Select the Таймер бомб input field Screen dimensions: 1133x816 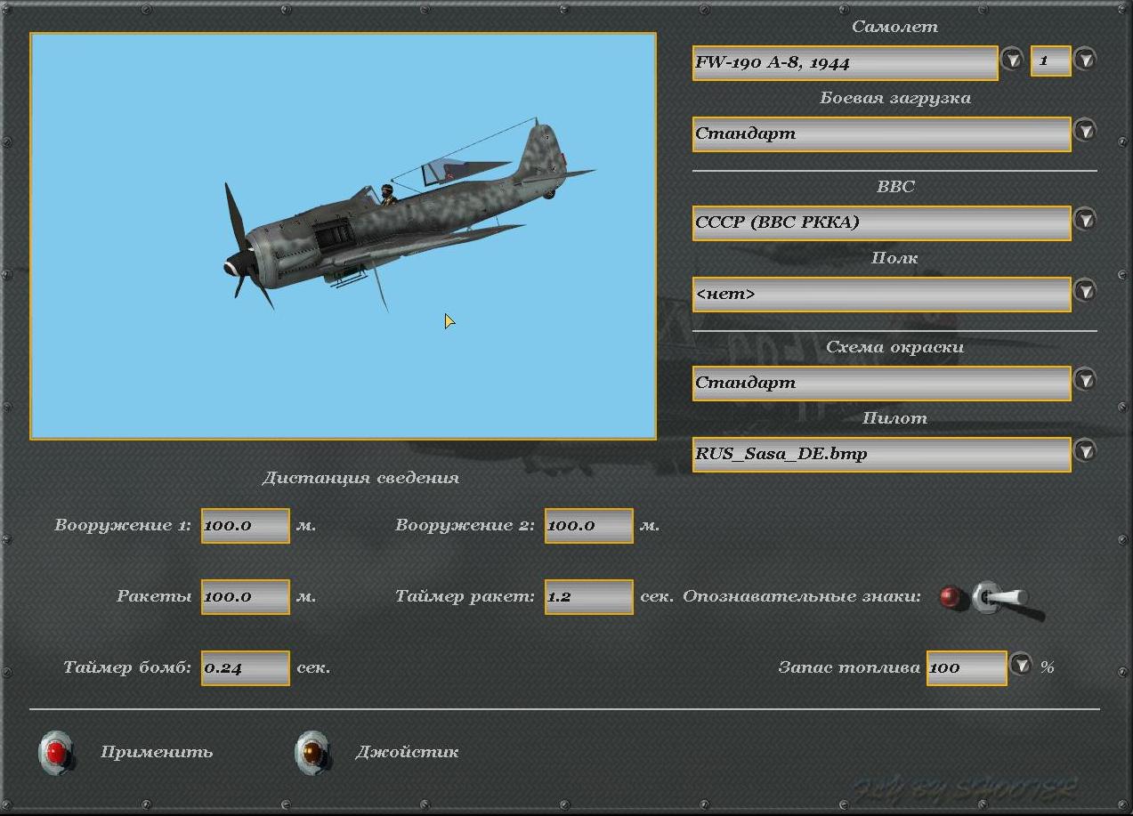pyautogui.click(x=245, y=668)
